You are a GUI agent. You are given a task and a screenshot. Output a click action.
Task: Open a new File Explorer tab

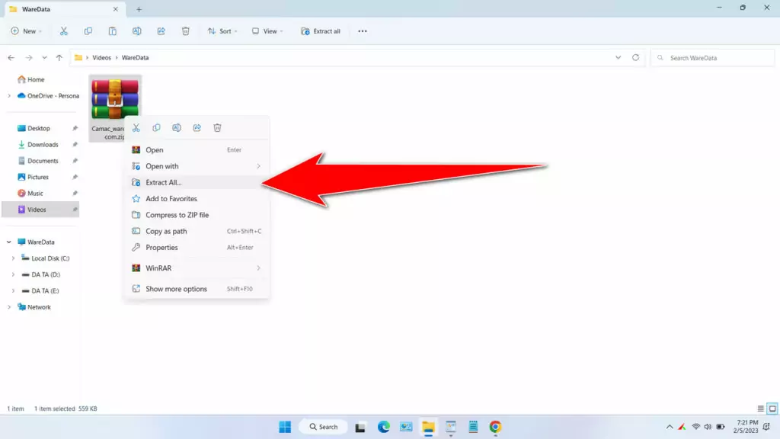139,9
